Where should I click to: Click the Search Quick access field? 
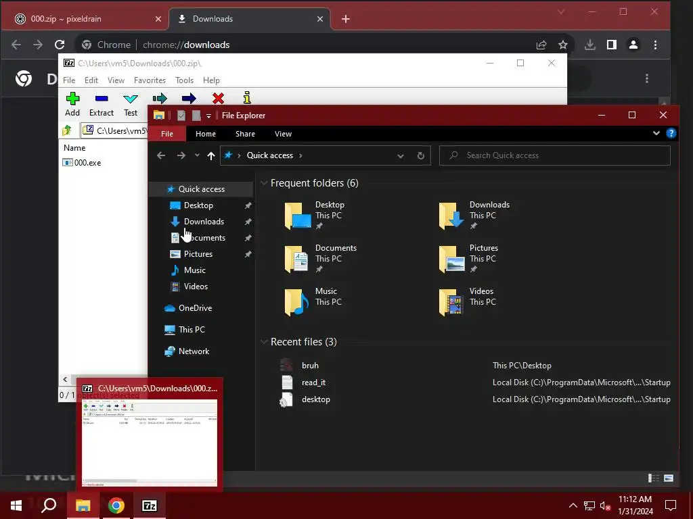click(x=555, y=155)
